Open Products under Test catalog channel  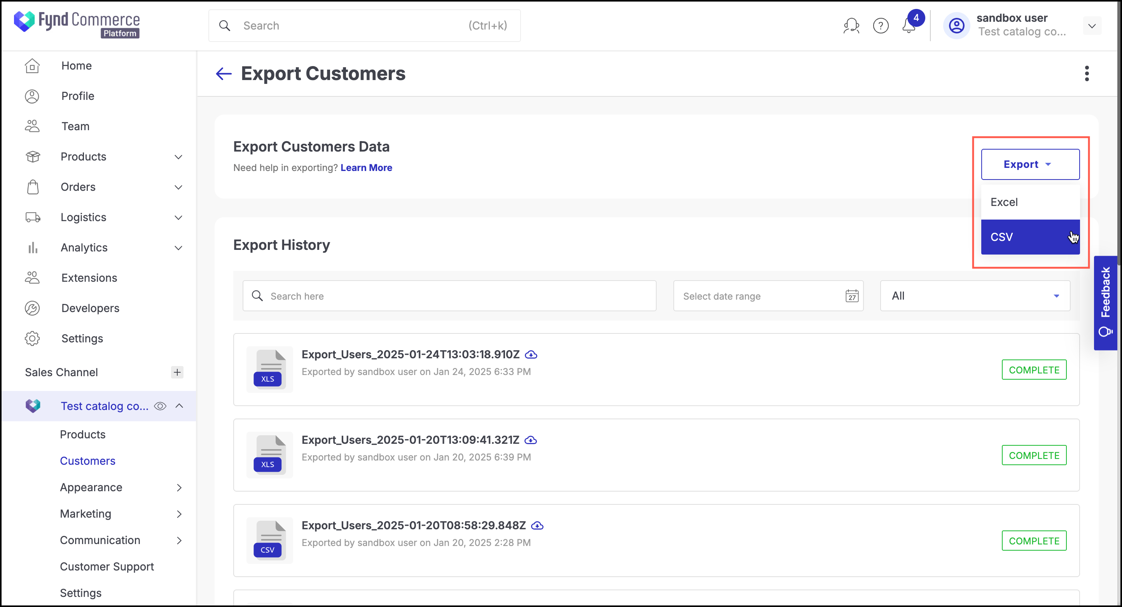pyautogui.click(x=83, y=434)
